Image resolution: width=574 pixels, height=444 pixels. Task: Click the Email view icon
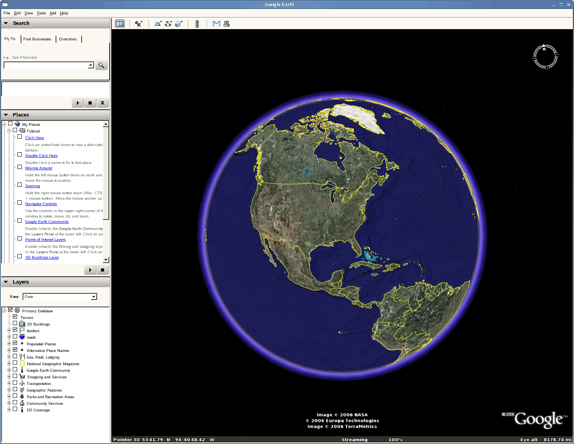216,23
